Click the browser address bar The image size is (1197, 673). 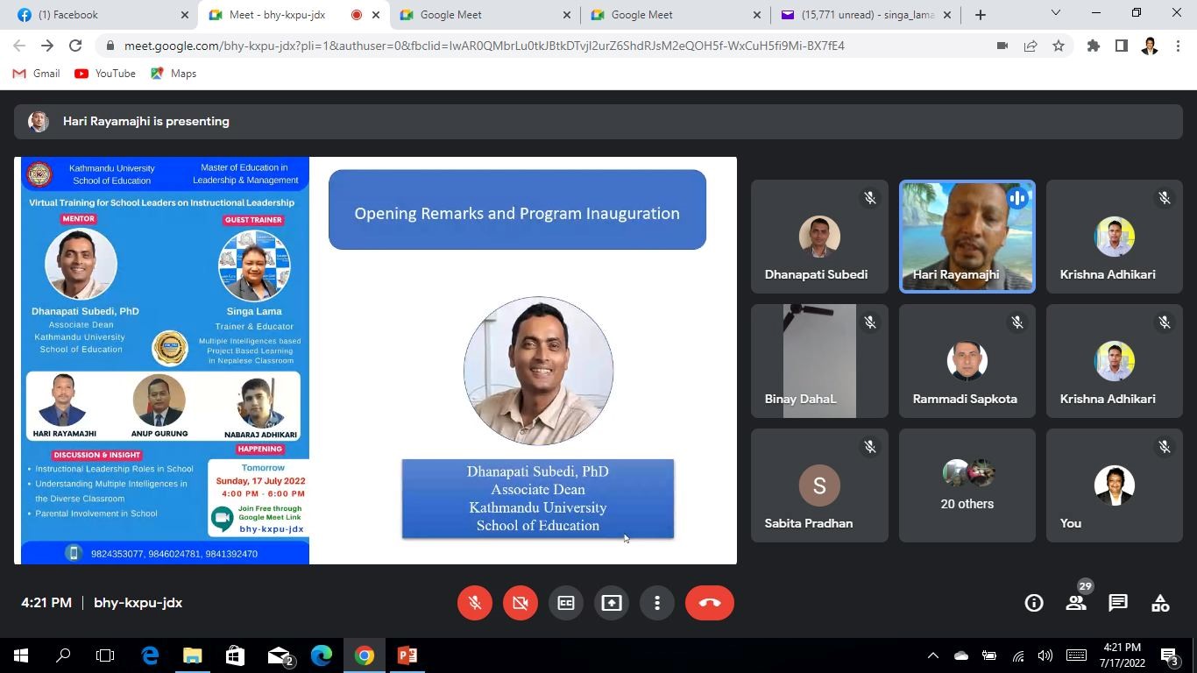(x=484, y=46)
